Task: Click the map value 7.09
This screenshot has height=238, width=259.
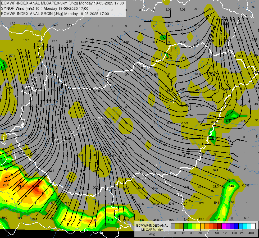Action: [243, 121]
